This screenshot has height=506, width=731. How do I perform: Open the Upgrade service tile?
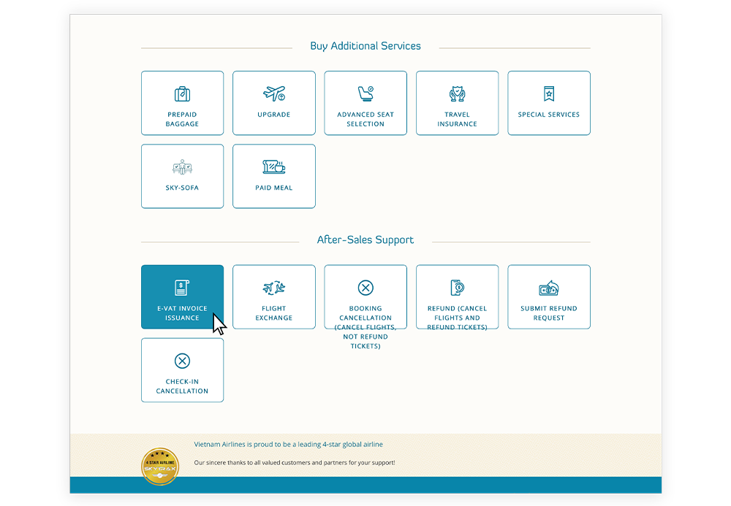[x=273, y=102]
